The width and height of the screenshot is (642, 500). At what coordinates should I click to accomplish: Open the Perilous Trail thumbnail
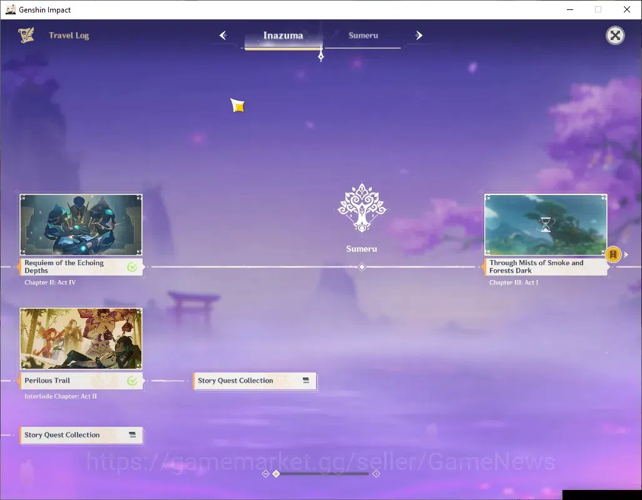81,339
